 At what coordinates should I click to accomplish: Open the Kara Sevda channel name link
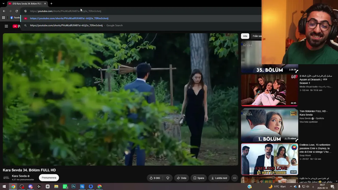(19, 176)
